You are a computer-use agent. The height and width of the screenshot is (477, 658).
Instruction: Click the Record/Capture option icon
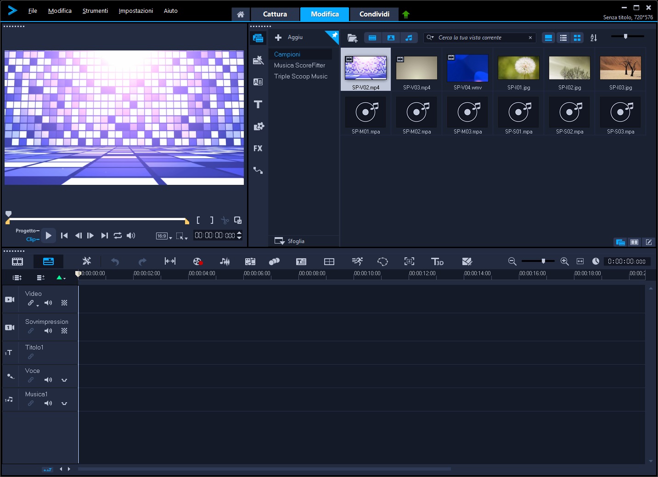click(197, 261)
